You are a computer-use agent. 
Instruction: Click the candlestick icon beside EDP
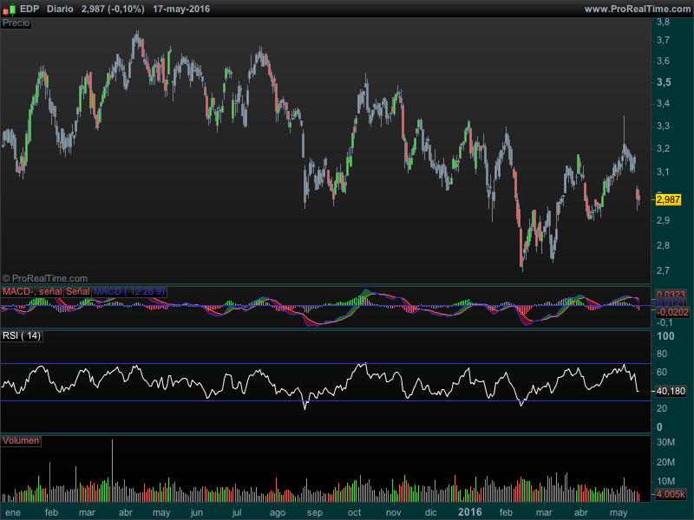coord(10,9)
